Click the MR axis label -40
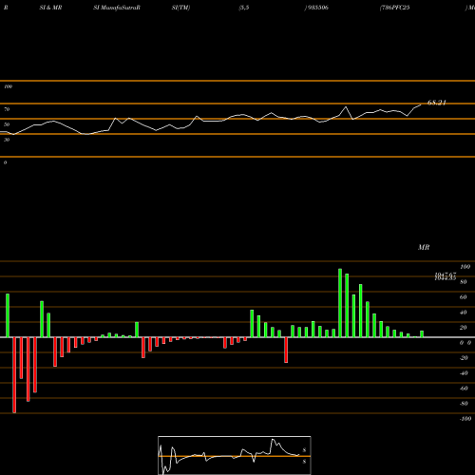 tap(464, 373)
